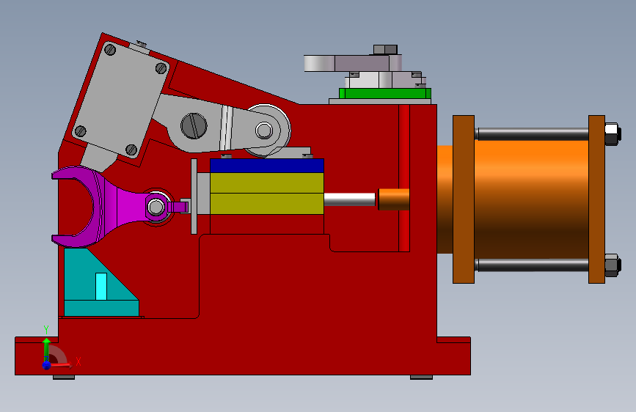Click the upper dark tie rod
The height and width of the screenshot is (412, 636).
tap(532, 134)
